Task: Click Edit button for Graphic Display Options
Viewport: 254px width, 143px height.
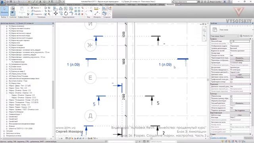Action: [x=240, y=60]
